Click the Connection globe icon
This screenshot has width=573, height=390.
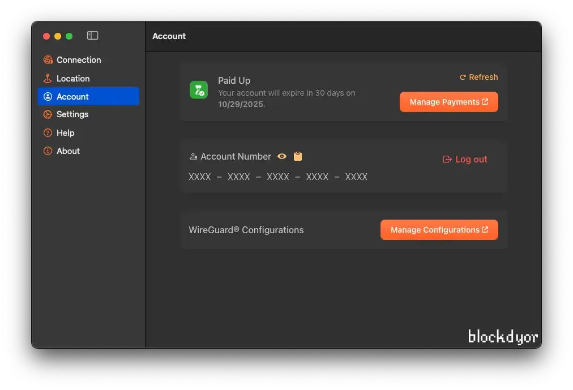[48, 60]
